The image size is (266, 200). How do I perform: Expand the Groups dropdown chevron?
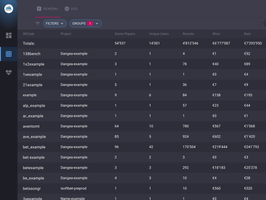[x=97, y=23]
